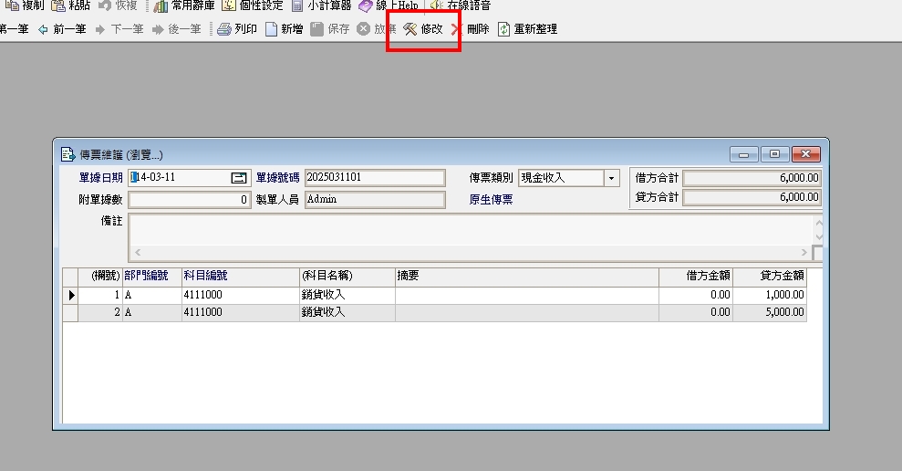This screenshot has height=471, width=902.
Task: Print the voucher with 列印
Action: (x=237, y=29)
